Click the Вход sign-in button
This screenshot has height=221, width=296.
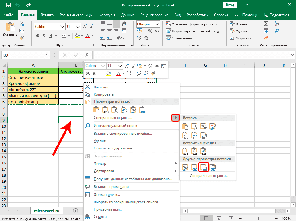[230, 5]
